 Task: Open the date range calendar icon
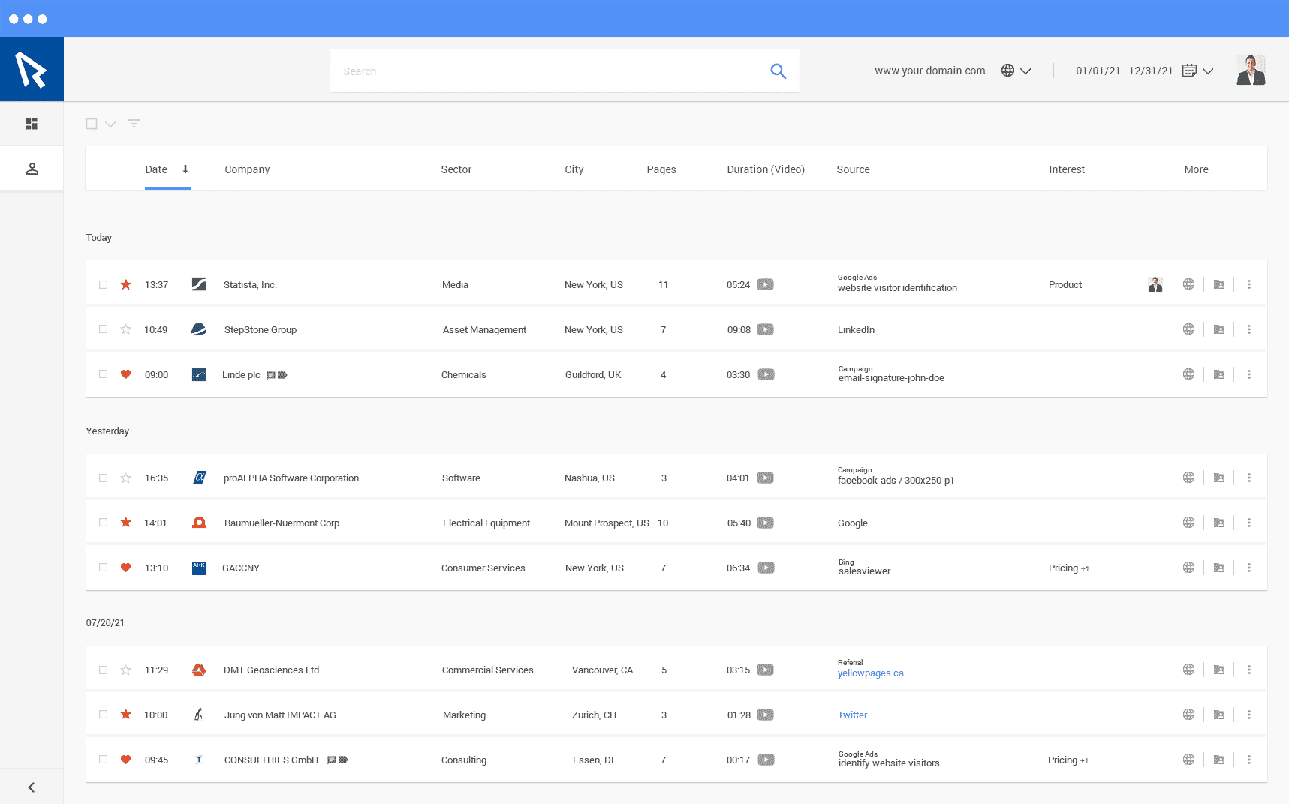[1189, 70]
